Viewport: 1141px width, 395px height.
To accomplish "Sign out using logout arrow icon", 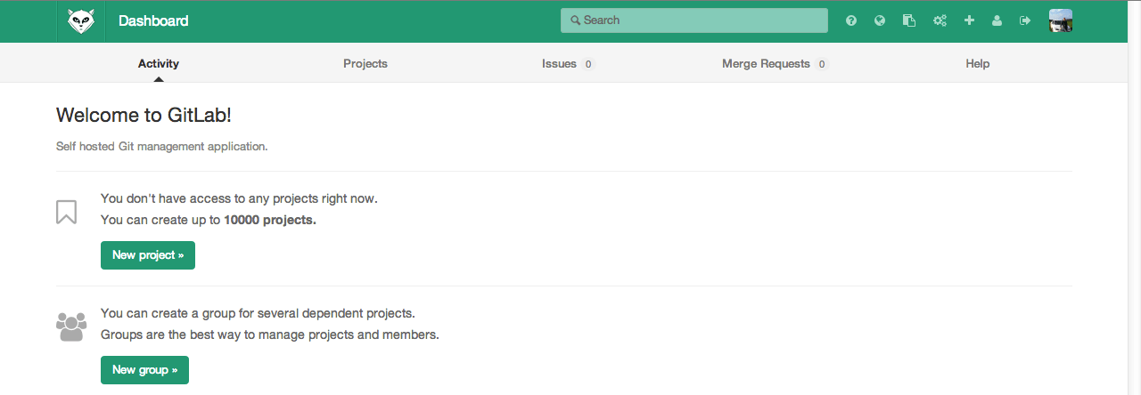I will (1025, 20).
